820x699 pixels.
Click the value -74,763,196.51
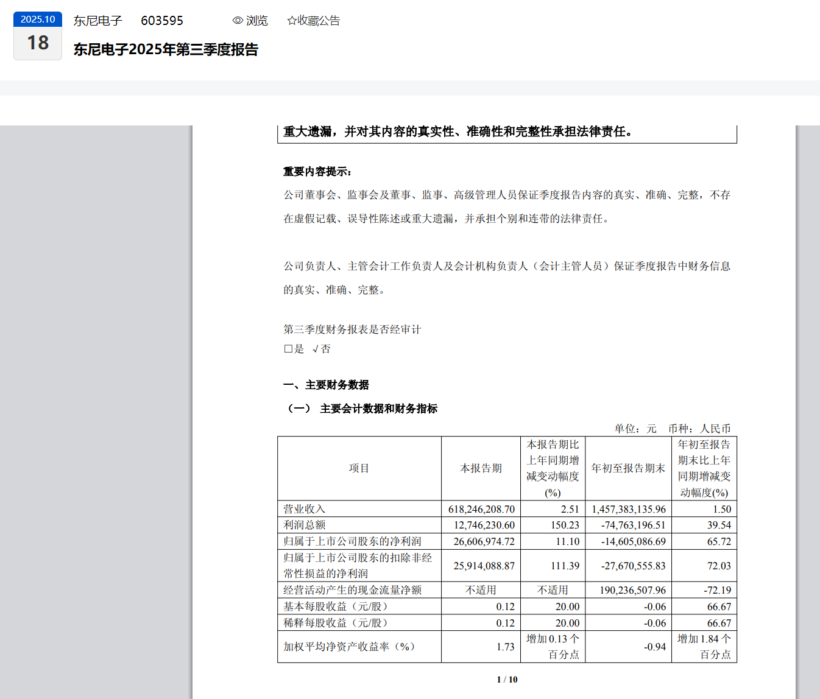coord(634,525)
